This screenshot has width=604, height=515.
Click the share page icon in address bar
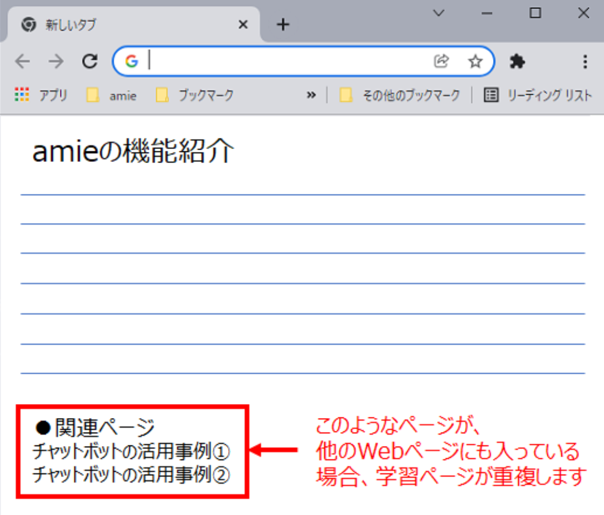point(442,62)
